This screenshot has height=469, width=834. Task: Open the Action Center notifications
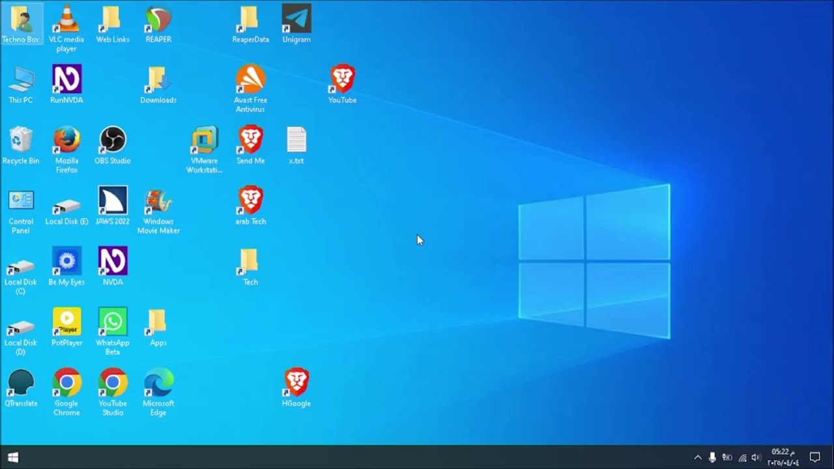814,457
